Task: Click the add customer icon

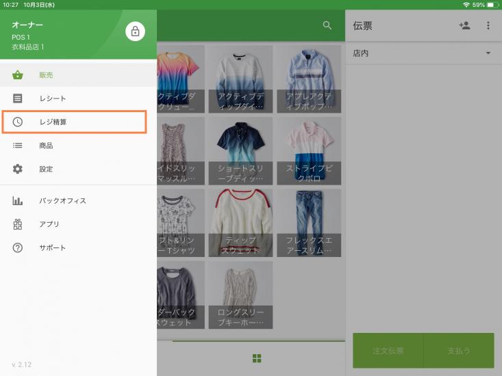Action: pyautogui.click(x=464, y=25)
